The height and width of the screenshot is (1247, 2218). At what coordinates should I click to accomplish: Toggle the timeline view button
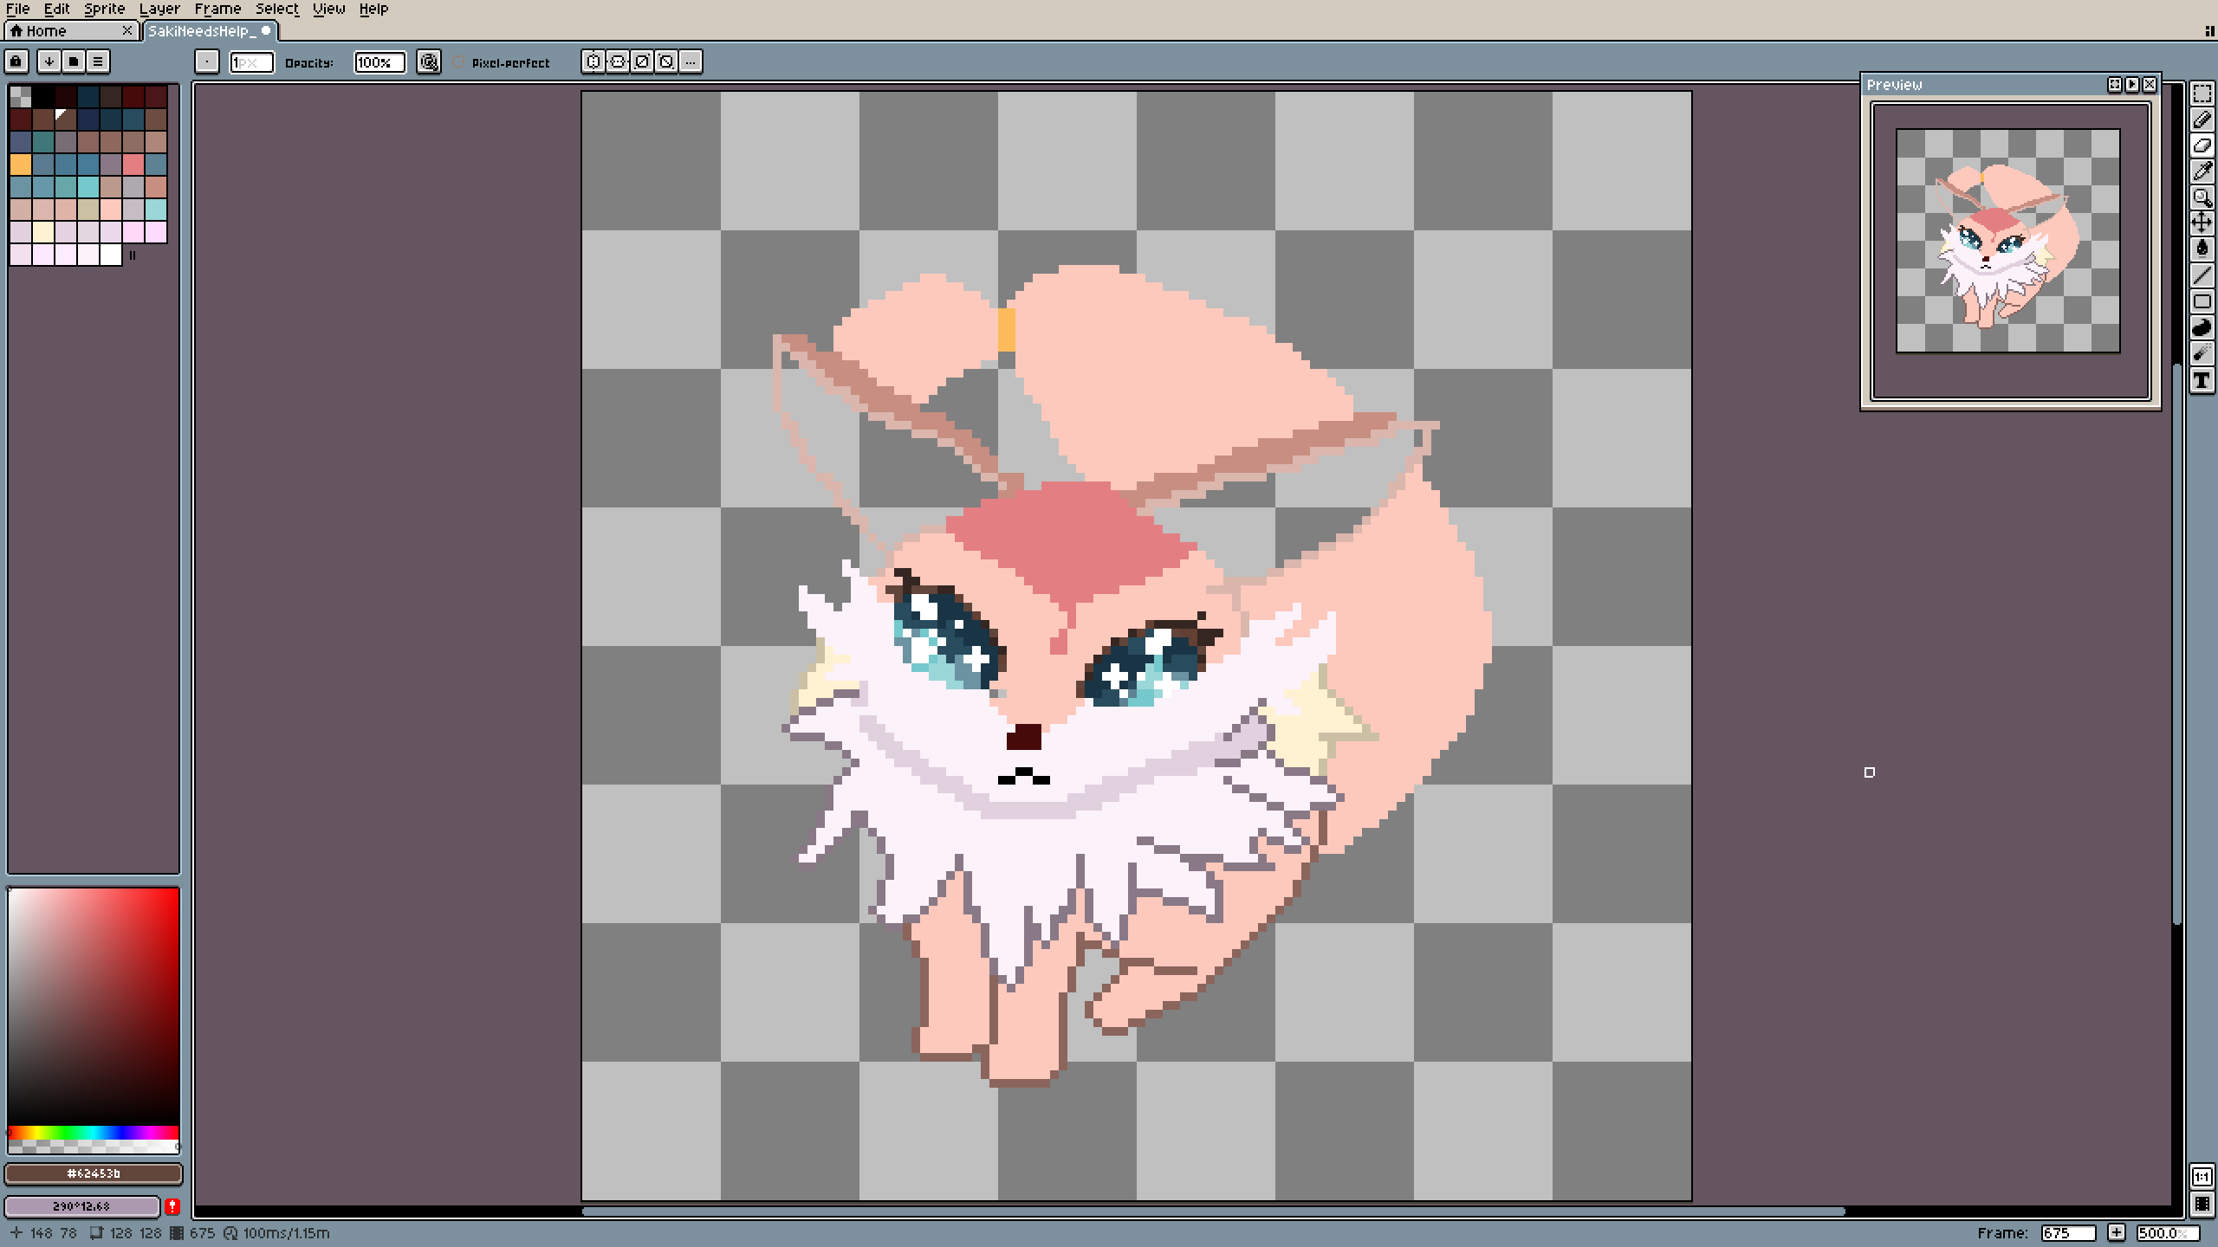[2202, 1205]
